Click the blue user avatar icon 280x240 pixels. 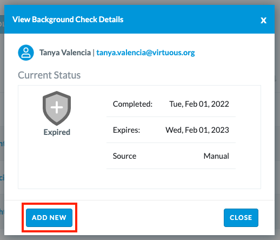26,53
